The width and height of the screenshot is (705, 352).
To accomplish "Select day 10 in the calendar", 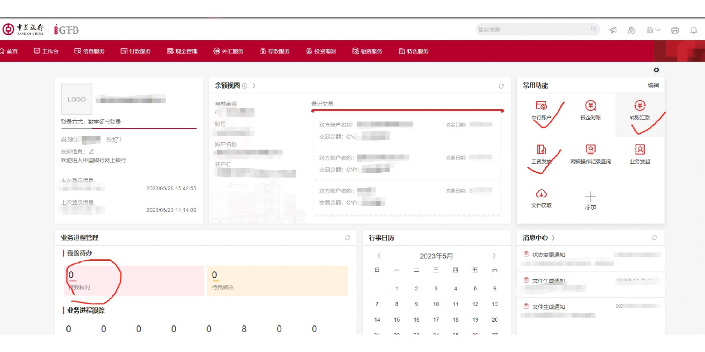I will [x=436, y=304].
